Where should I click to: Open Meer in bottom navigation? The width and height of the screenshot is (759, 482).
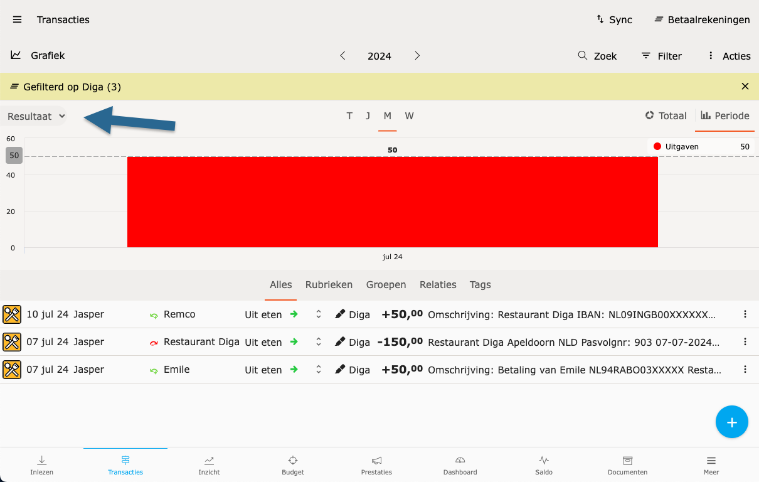(711, 465)
